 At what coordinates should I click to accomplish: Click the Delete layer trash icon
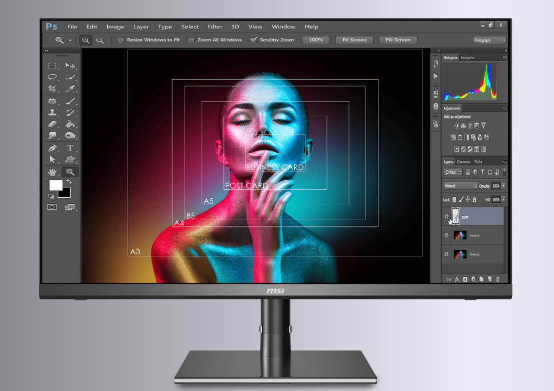(x=498, y=279)
